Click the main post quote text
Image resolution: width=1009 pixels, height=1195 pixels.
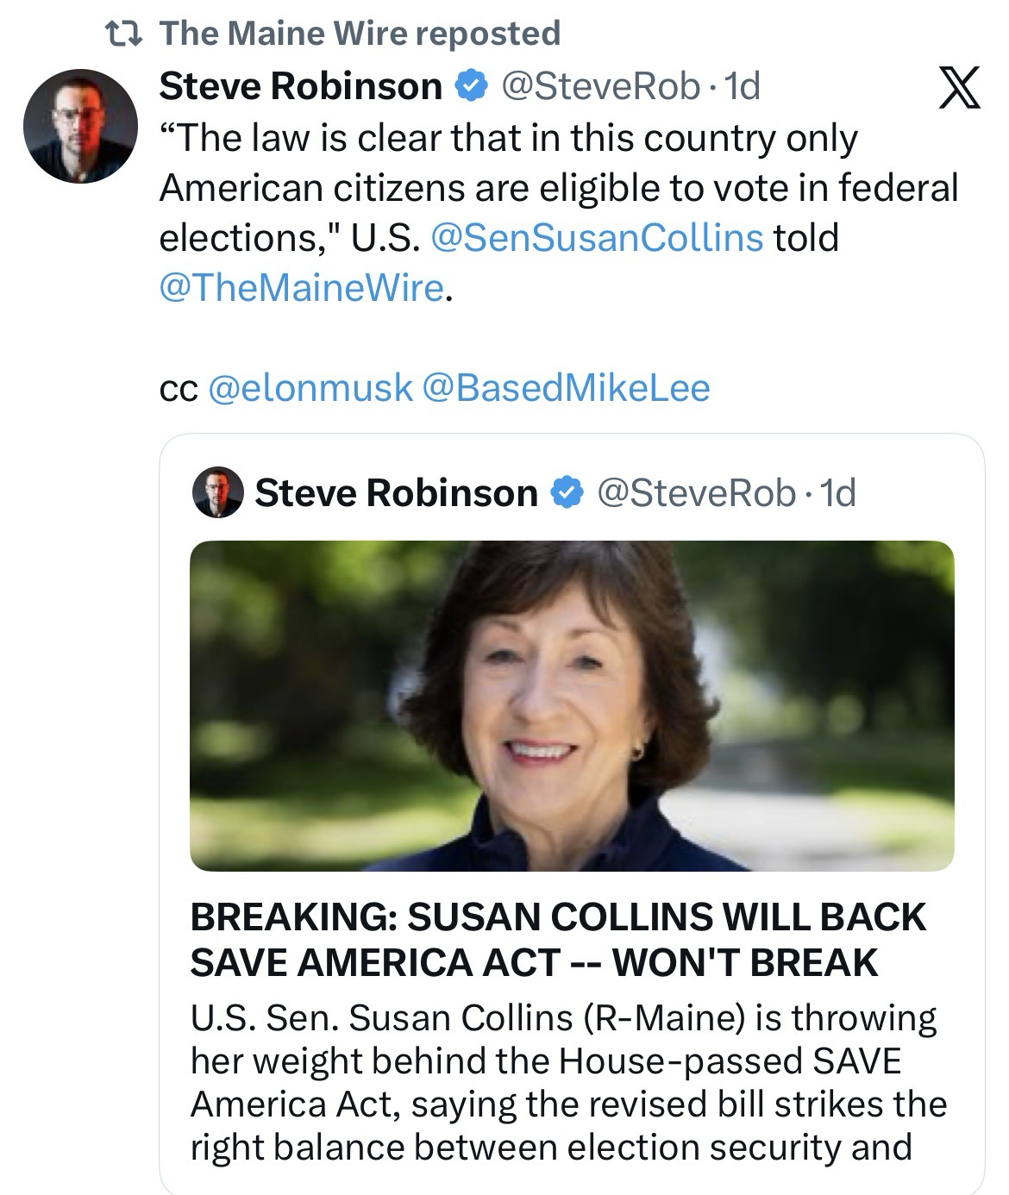point(558,187)
